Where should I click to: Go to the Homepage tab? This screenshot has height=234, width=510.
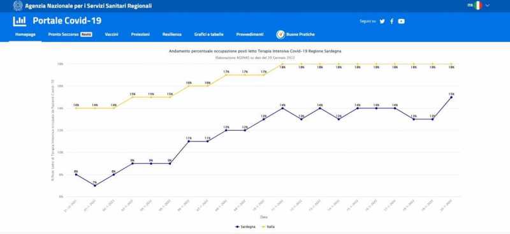25,34
